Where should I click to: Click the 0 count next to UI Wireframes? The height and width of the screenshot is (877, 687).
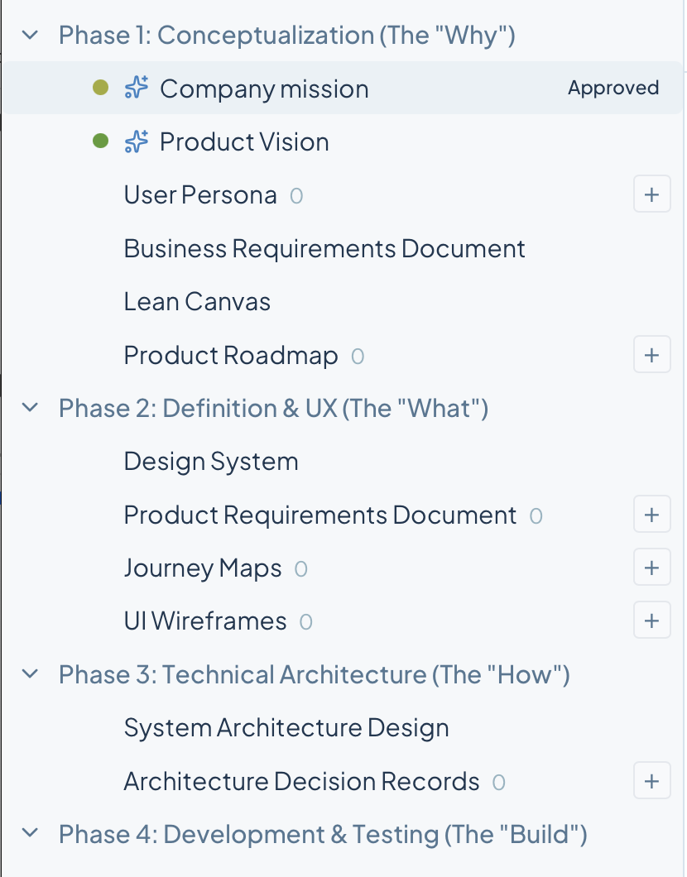point(305,622)
